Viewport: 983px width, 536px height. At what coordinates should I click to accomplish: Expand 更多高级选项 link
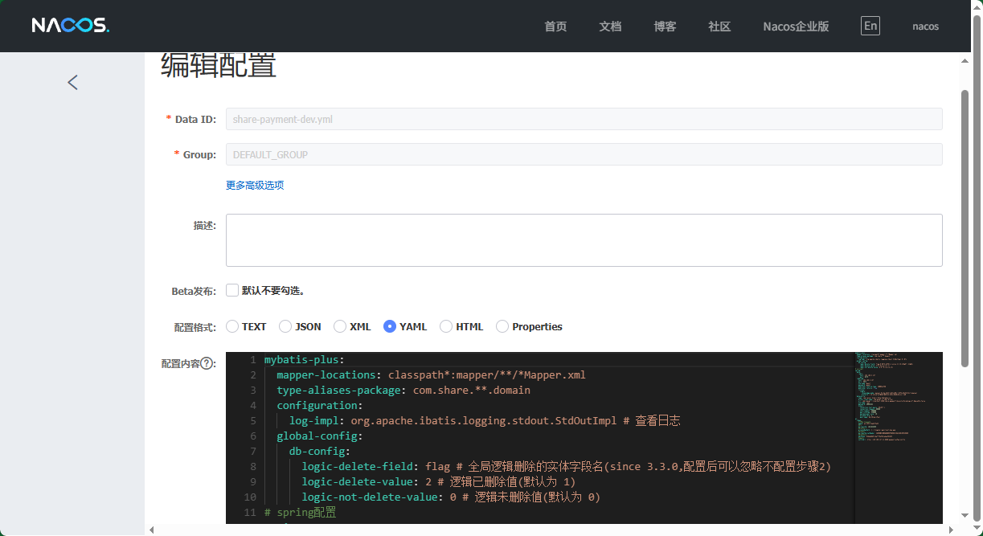255,185
